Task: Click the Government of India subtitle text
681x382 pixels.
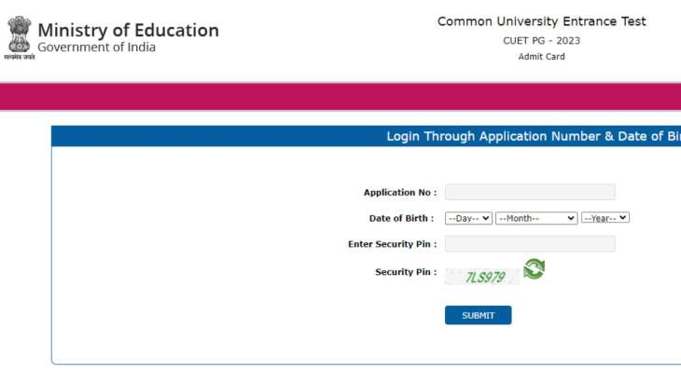Action: pos(96,47)
